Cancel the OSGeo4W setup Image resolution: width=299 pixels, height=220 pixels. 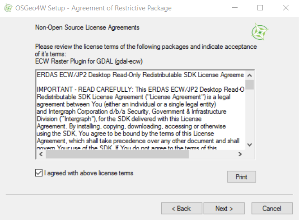(x=272, y=208)
